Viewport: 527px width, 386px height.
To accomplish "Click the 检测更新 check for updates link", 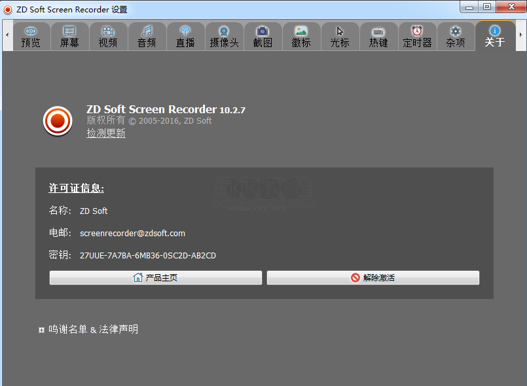I will 105,133.
